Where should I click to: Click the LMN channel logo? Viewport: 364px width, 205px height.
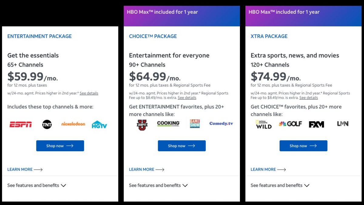(343, 124)
